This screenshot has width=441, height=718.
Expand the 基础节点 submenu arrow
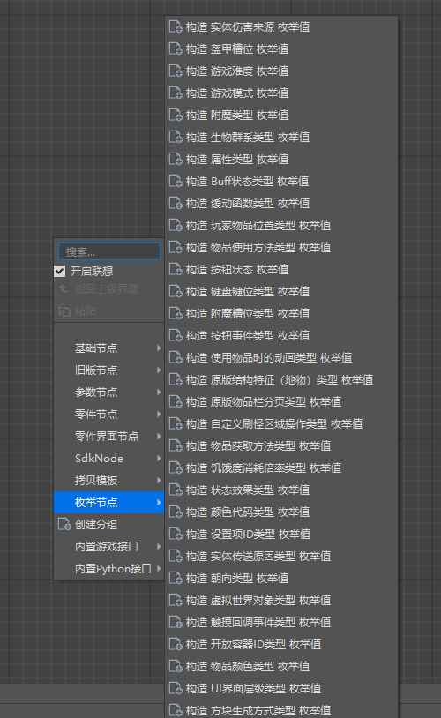pos(159,348)
